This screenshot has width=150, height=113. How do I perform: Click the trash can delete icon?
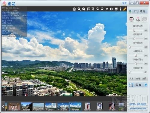tap(74, 9)
